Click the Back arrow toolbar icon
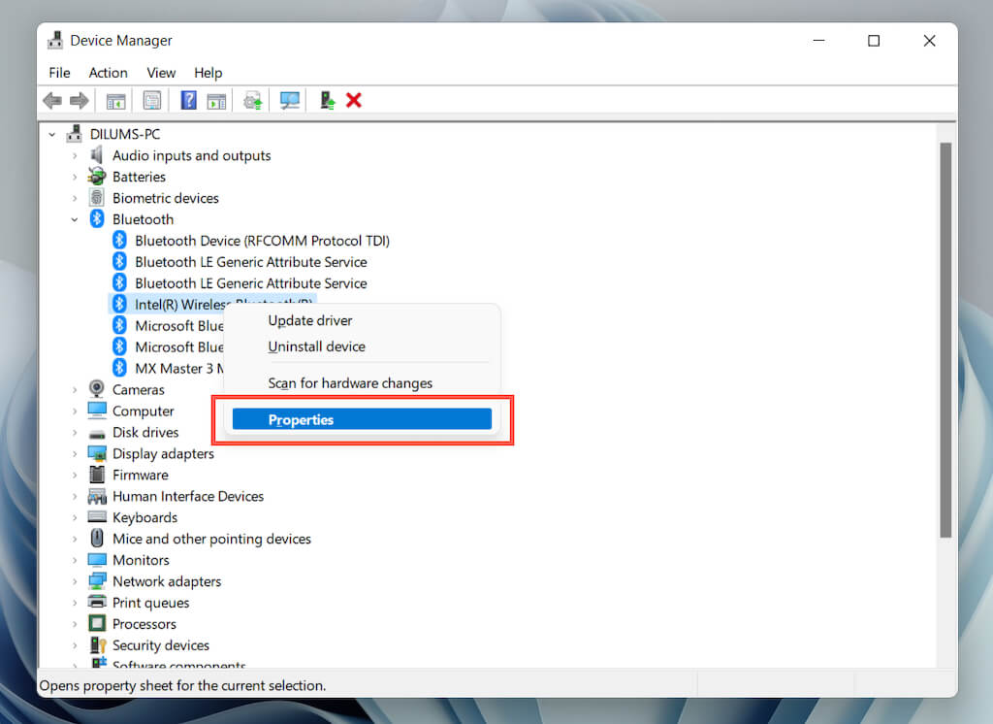Screen dimensions: 993x724 [52, 100]
